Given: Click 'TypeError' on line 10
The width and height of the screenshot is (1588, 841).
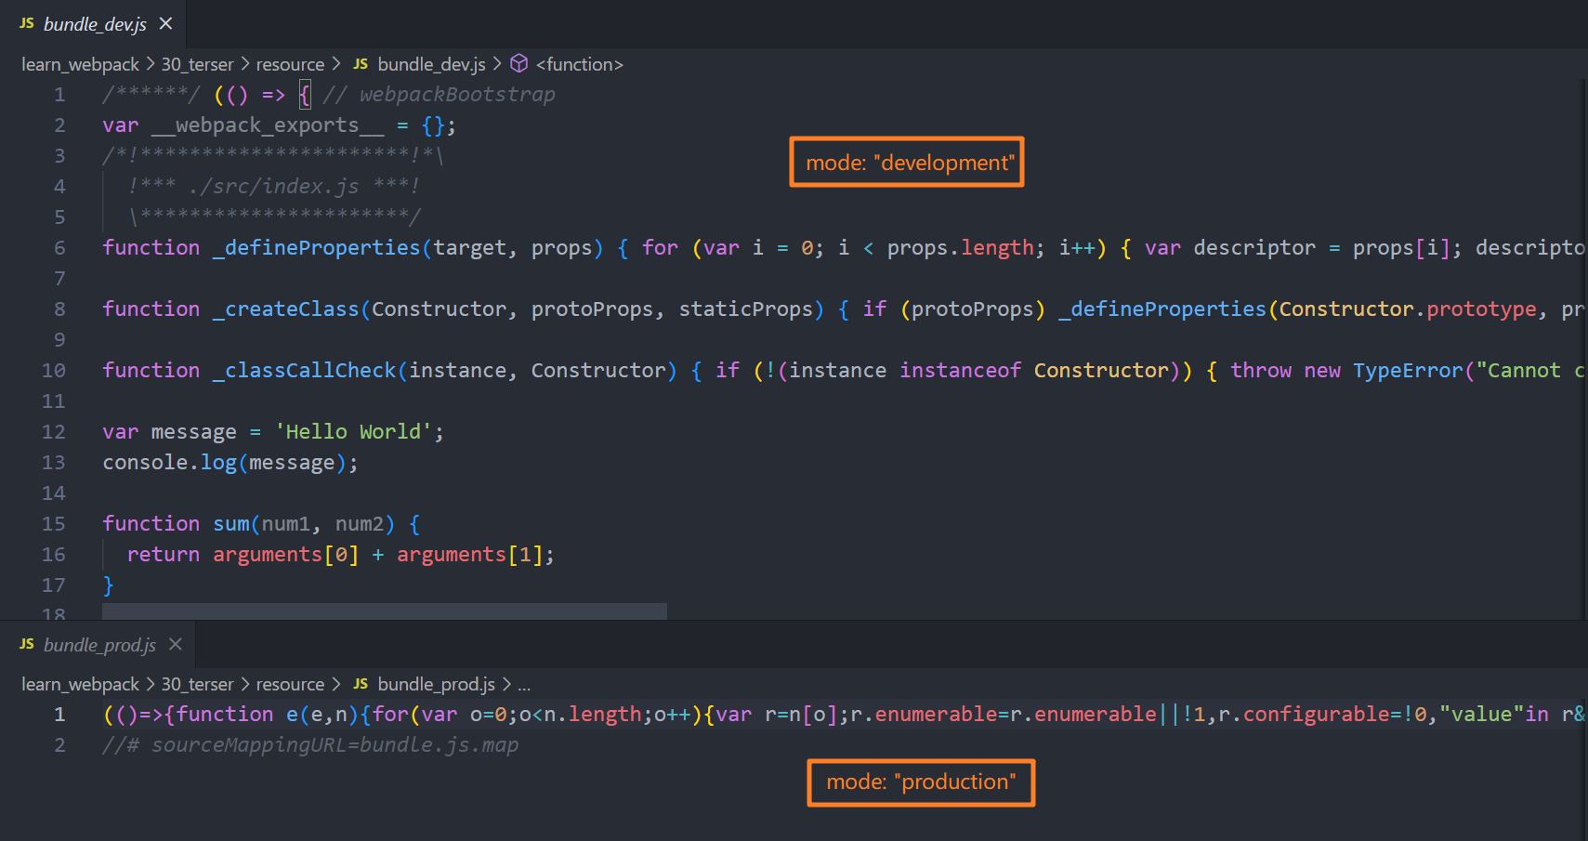Looking at the screenshot, I should [x=1408, y=371].
